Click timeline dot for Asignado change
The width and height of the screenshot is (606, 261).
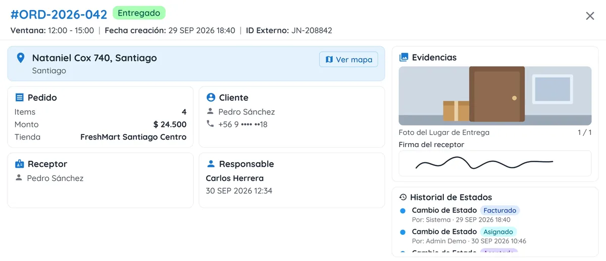click(x=402, y=232)
